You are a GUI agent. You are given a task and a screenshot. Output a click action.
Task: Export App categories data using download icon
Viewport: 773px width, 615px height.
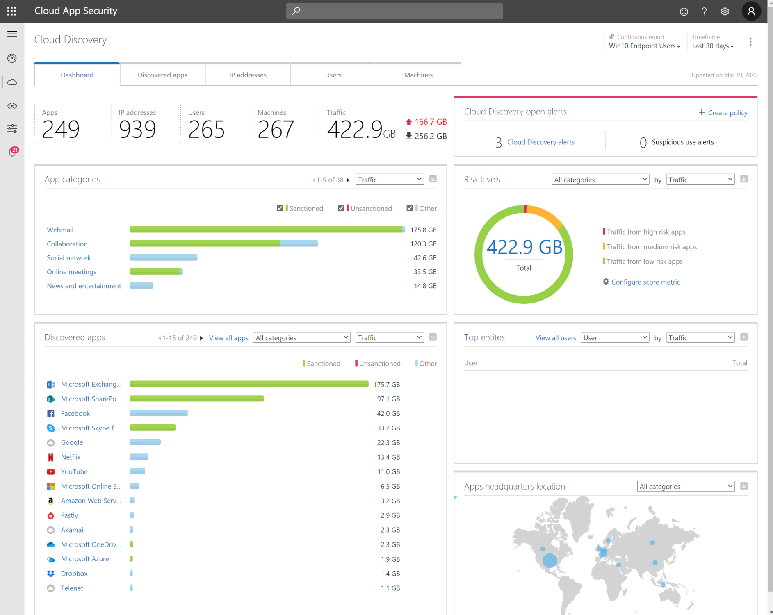[432, 179]
